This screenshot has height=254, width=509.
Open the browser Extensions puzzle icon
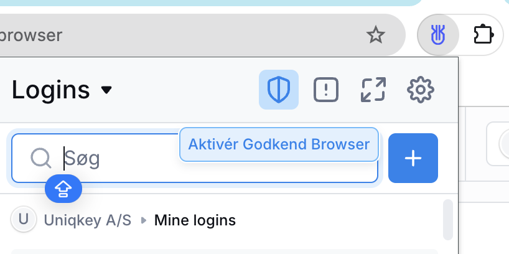(483, 34)
